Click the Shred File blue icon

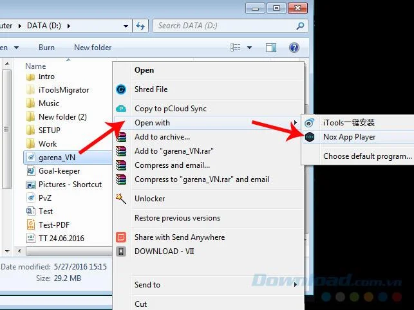click(x=121, y=89)
